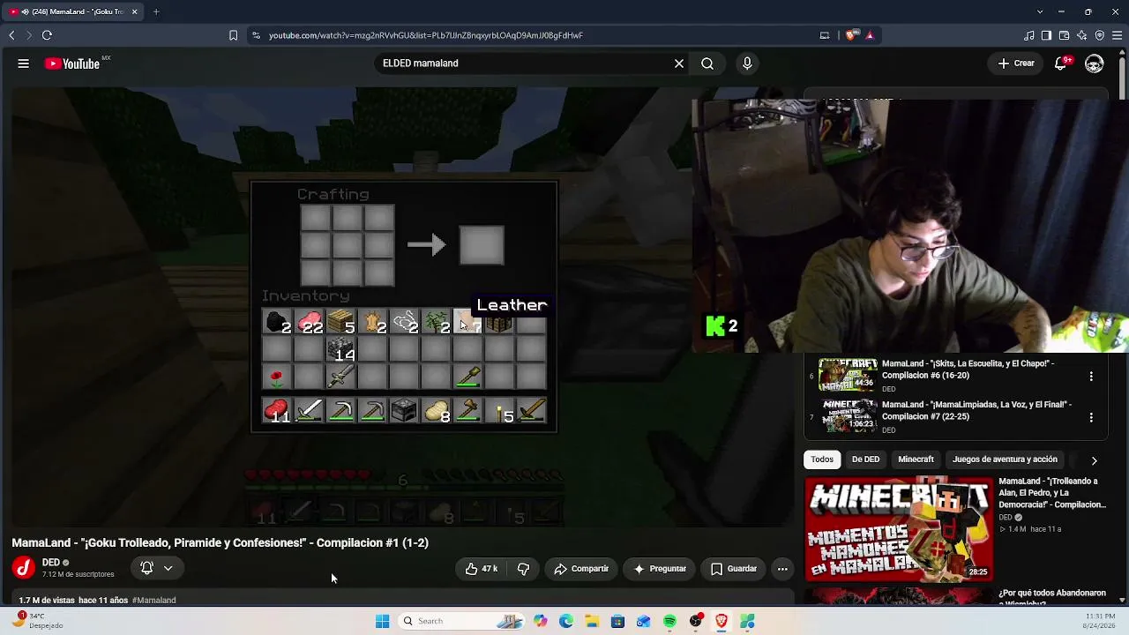This screenshot has width=1129, height=635.
Task: Click the Windows taskbar Search box
Action: [x=461, y=621]
